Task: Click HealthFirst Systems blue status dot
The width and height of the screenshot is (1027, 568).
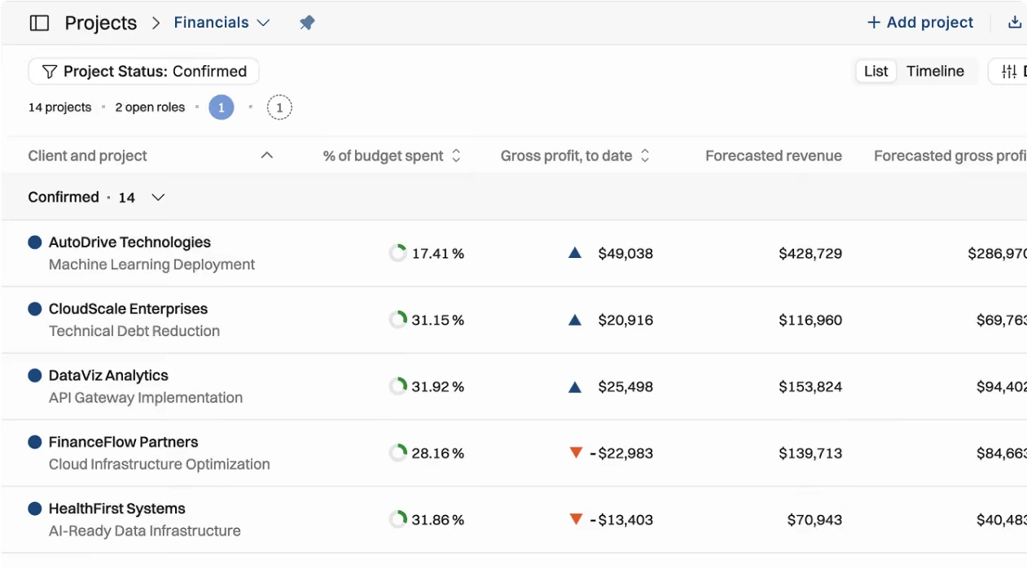Action: click(x=35, y=509)
